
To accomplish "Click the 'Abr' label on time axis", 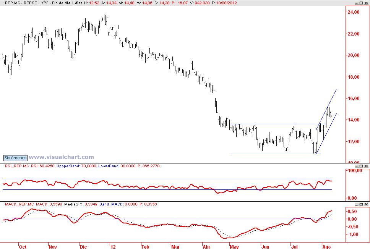I will 206,247.
